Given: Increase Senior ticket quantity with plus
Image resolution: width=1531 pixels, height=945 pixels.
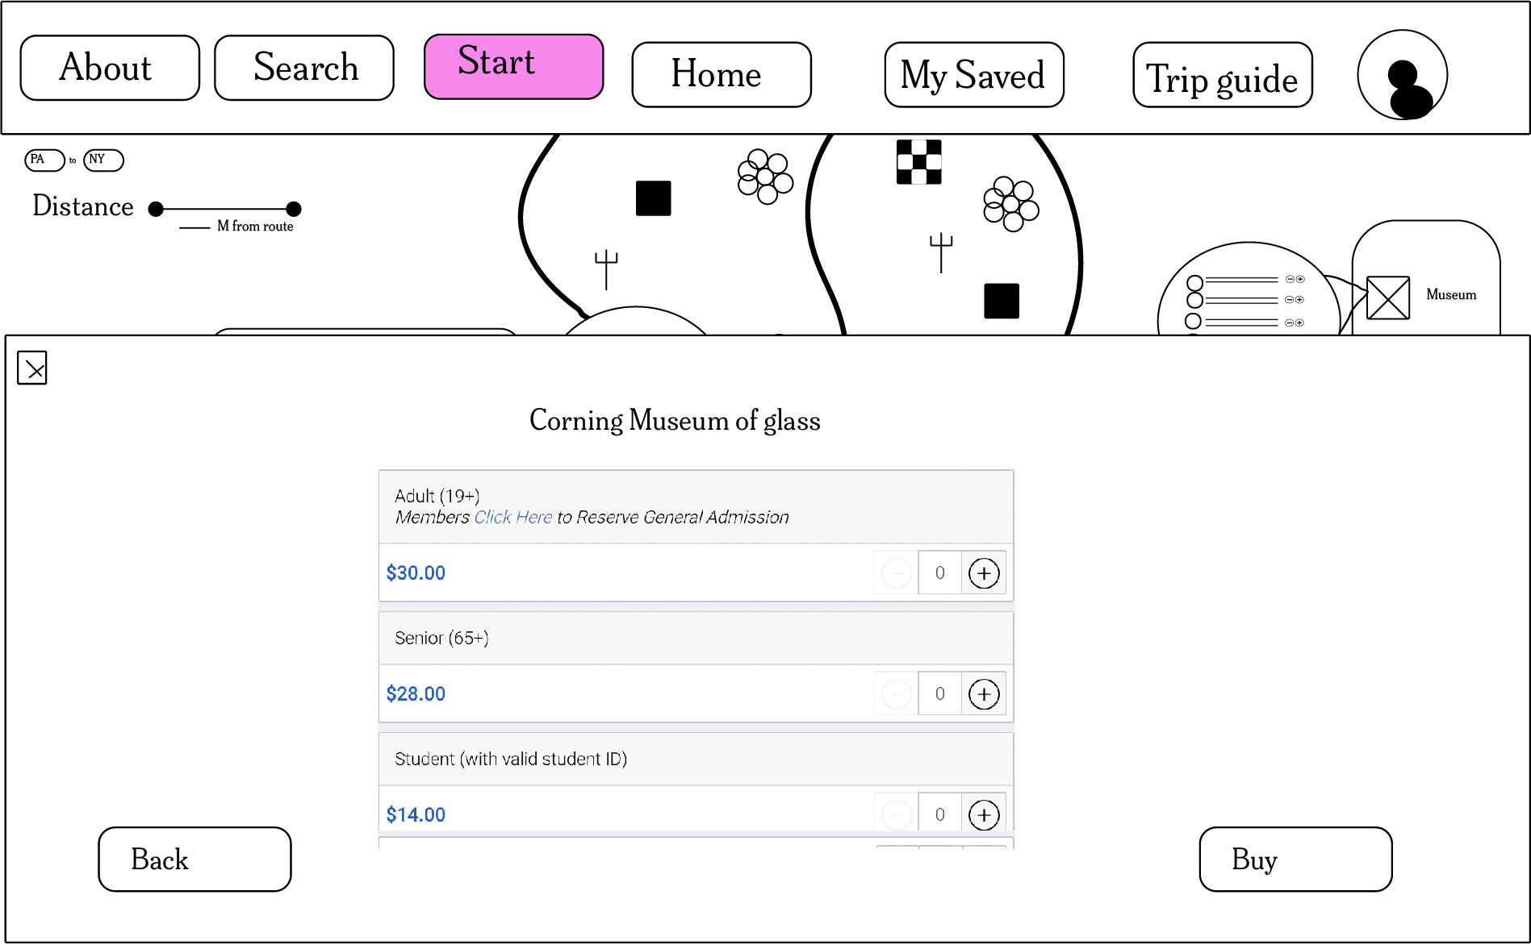Looking at the screenshot, I should click(984, 694).
